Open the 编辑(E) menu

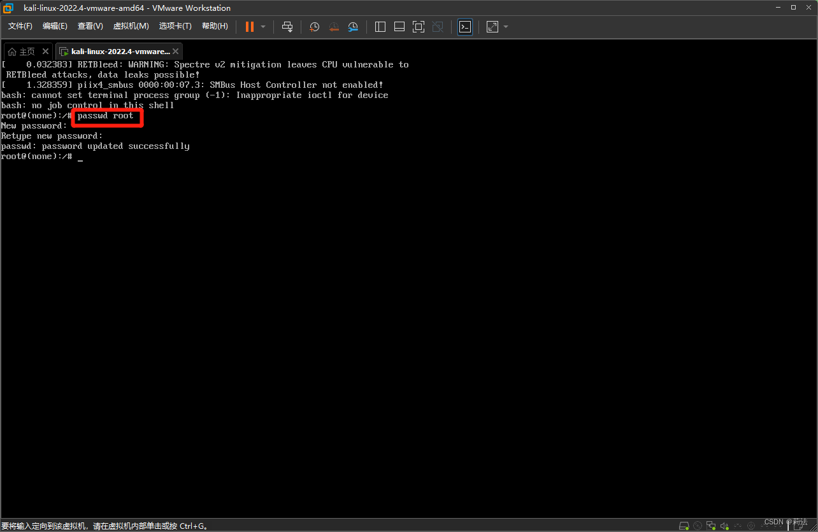coord(55,26)
